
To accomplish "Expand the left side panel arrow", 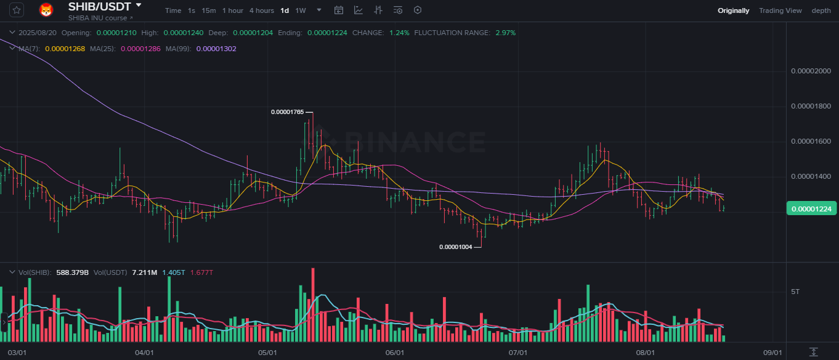I will click(x=4, y=322).
